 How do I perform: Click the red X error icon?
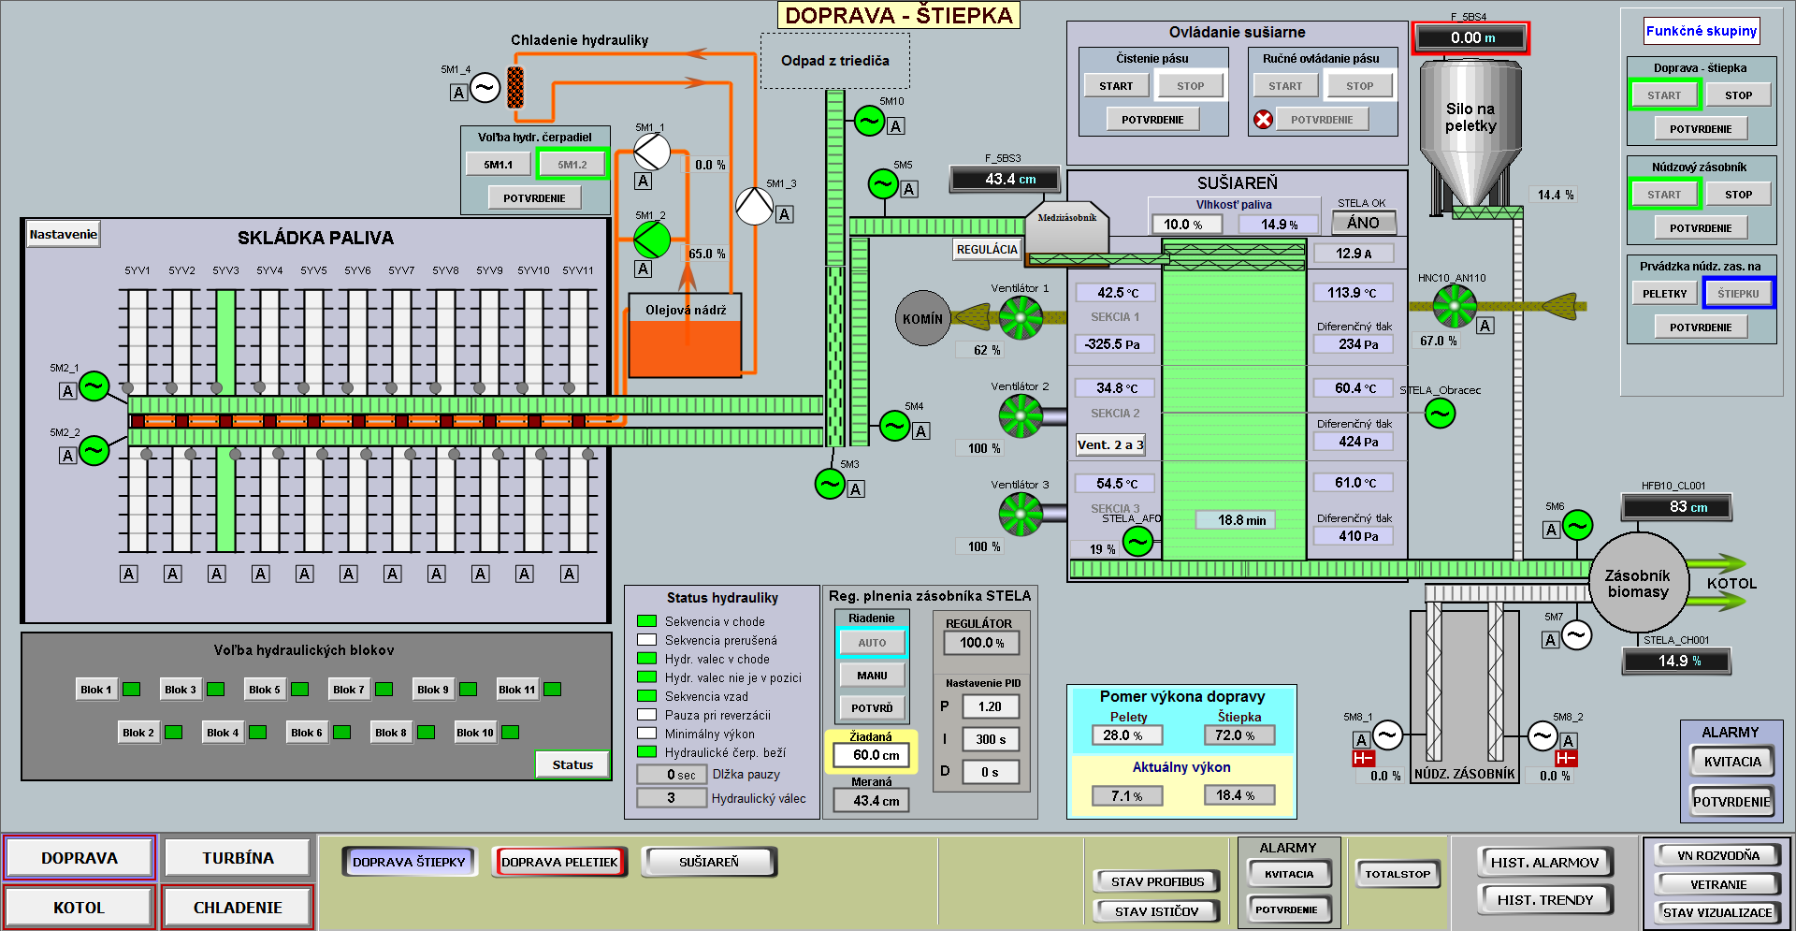point(1263,119)
